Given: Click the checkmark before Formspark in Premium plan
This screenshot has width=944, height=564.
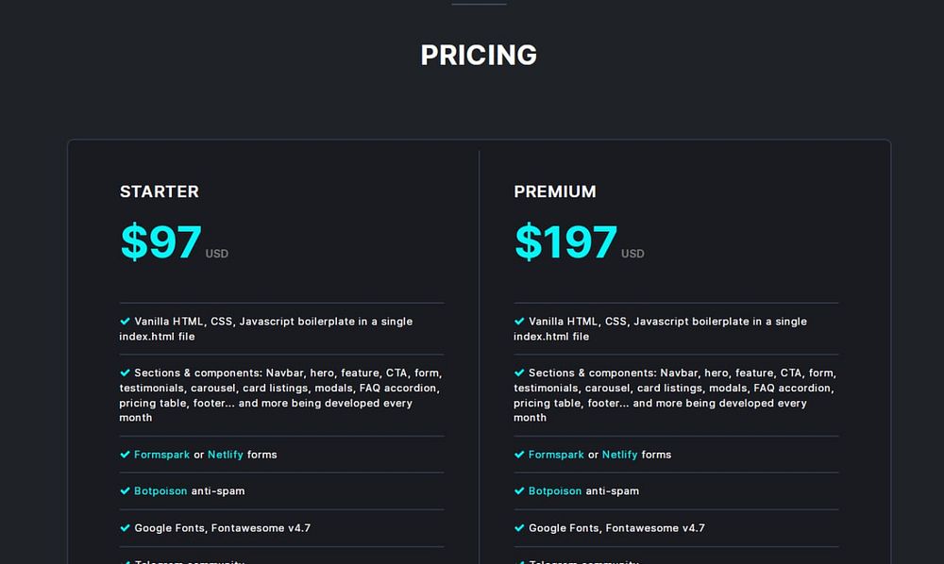Looking at the screenshot, I should click(x=519, y=455).
